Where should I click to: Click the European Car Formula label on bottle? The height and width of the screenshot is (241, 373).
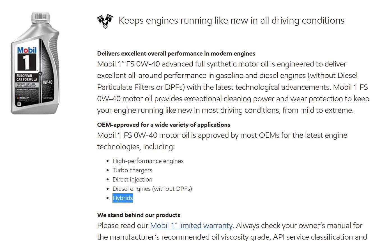(27, 78)
